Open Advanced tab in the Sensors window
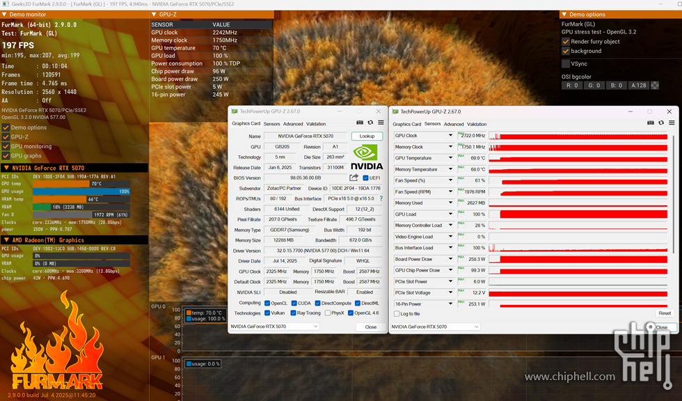This screenshot has width=682, height=401. pyautogui.click(x=454, y=124)
